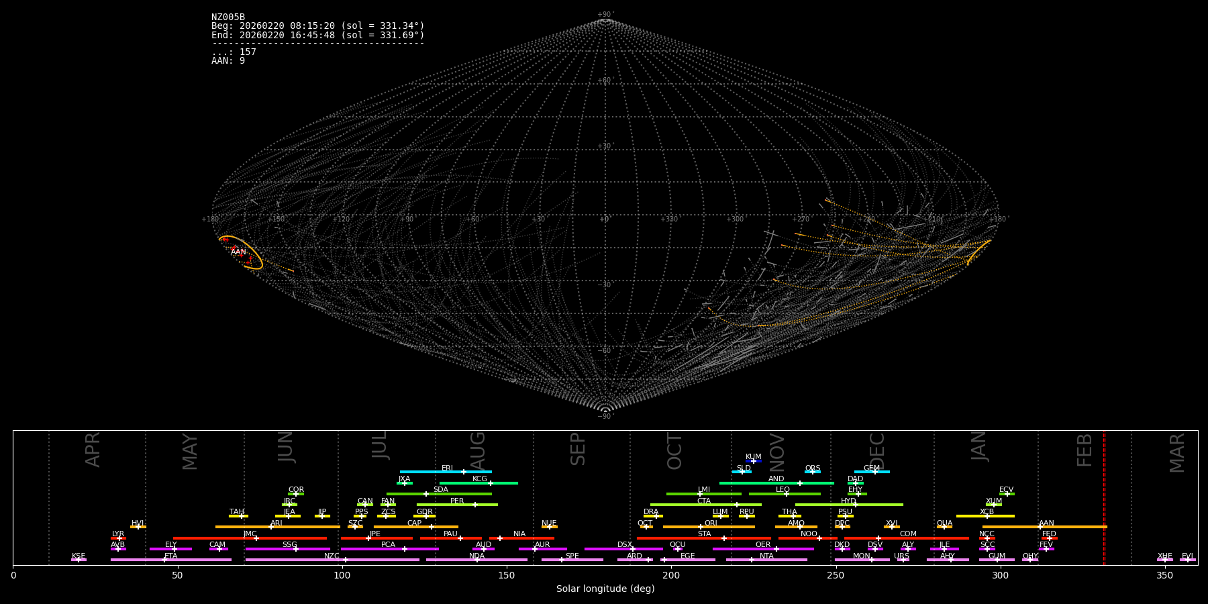Click the blue KUM shower bar
Viewport: 1208px width, 604px height.
tap(754, 461)
